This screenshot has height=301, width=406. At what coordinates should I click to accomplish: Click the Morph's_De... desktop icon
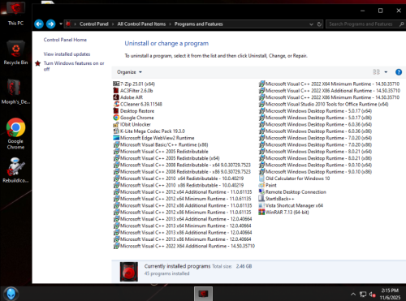tap(15, 92)
